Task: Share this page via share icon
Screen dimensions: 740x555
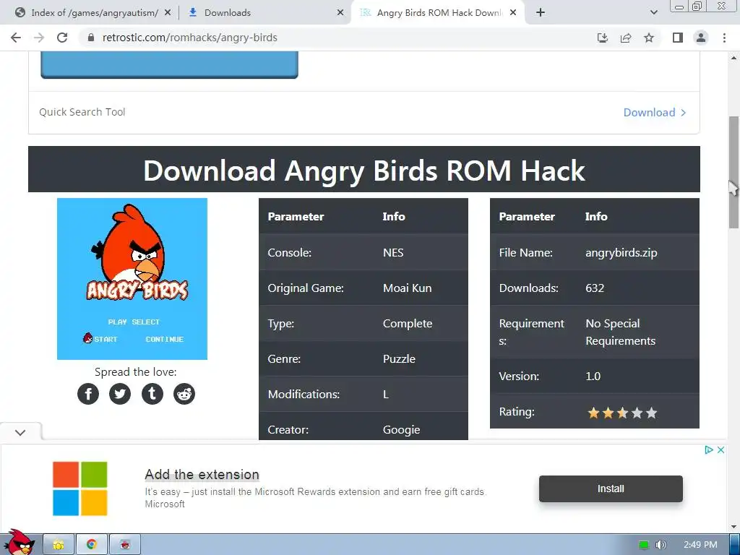Action: [x=626, y=38]
